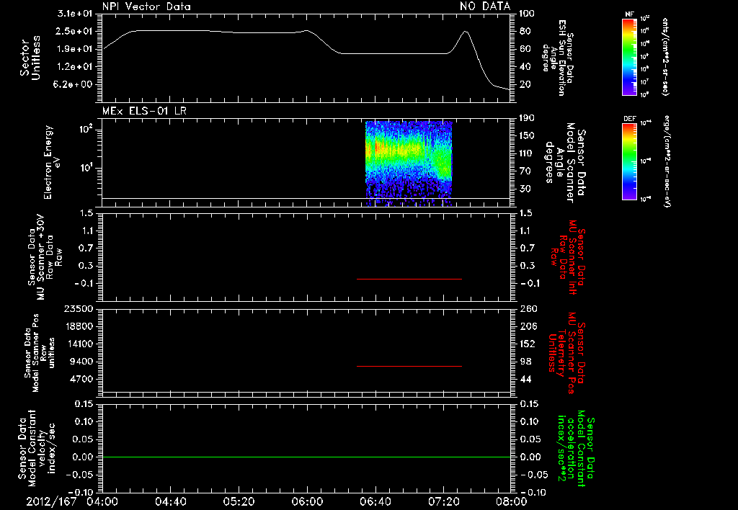Select the electron energy spectrogram data block
This screenshot has width=738, height=510.
coord(409,164)
